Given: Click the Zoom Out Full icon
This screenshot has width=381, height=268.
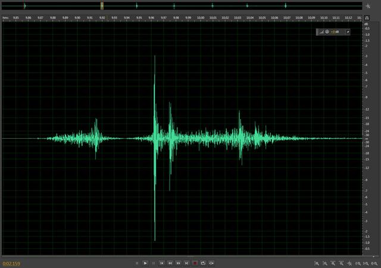Looking at the screenshot, I should [349, 263].
